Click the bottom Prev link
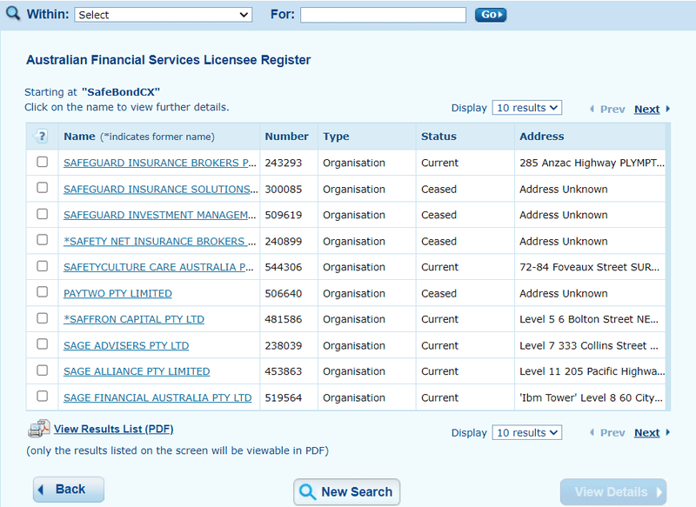Screen dimensions: 696x507 (612, 432)
